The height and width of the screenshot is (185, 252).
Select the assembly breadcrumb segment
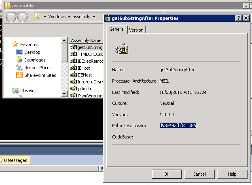81,17
